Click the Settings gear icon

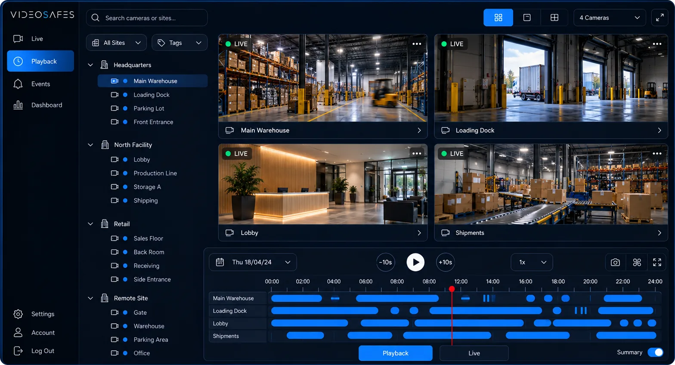(x=18, y=314)
